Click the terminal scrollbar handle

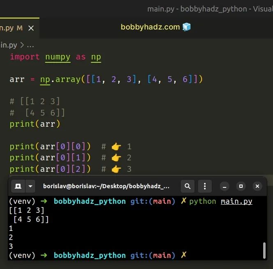pyautogui.click(x=264, y=251)
